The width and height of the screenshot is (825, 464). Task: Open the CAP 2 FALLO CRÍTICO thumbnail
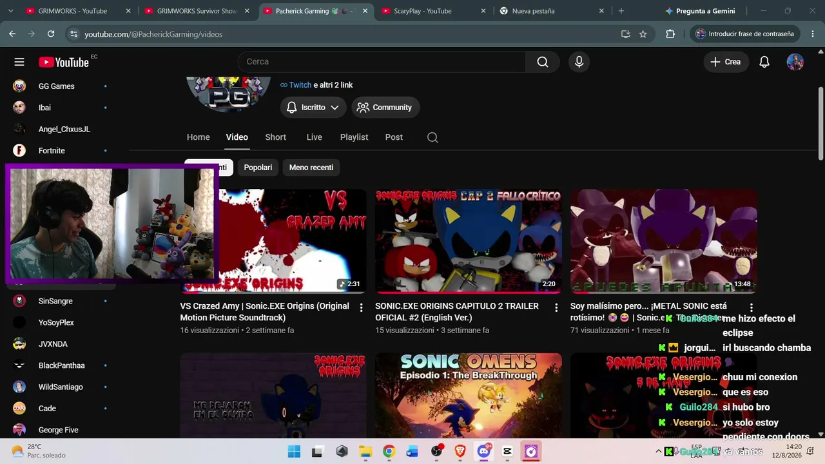click(469, 241)
